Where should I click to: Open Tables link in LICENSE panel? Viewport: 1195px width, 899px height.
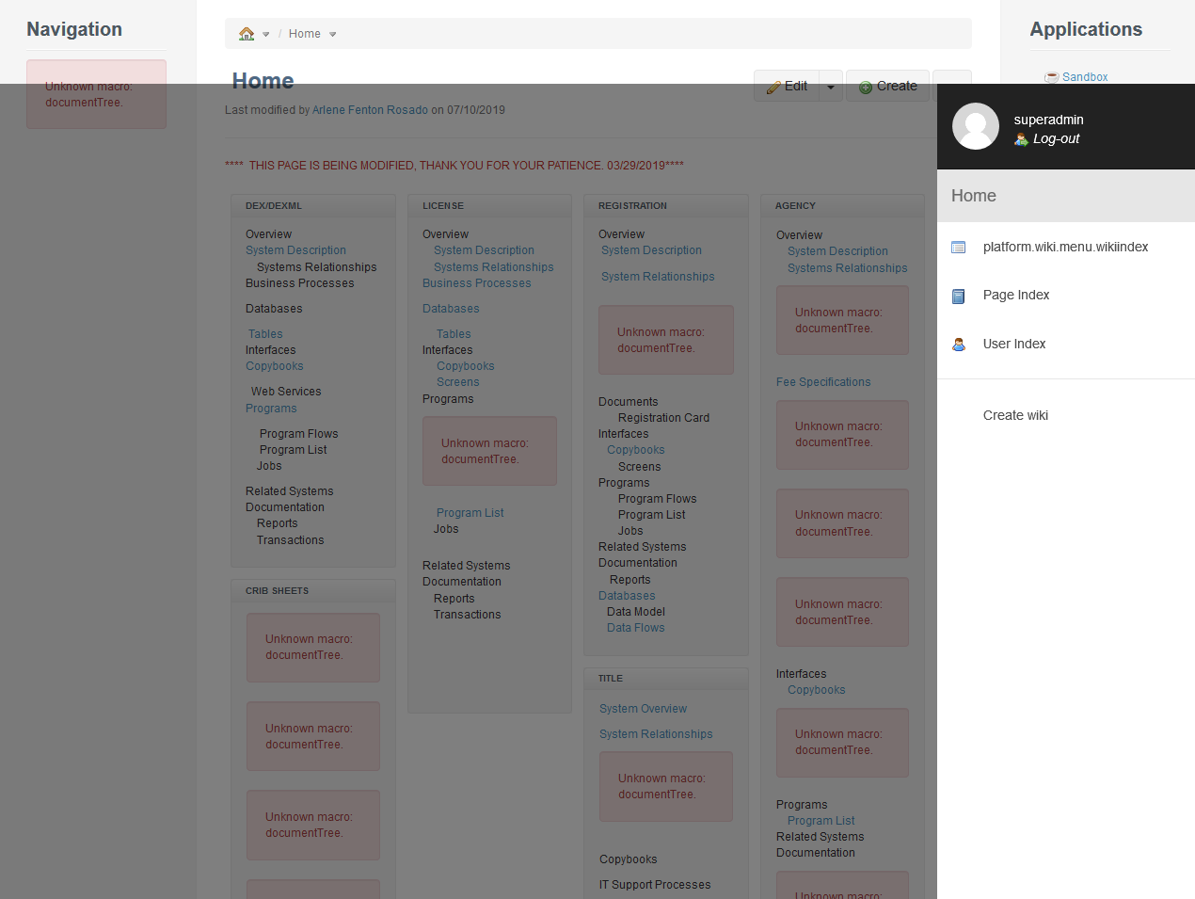click(x=454, y=334)
